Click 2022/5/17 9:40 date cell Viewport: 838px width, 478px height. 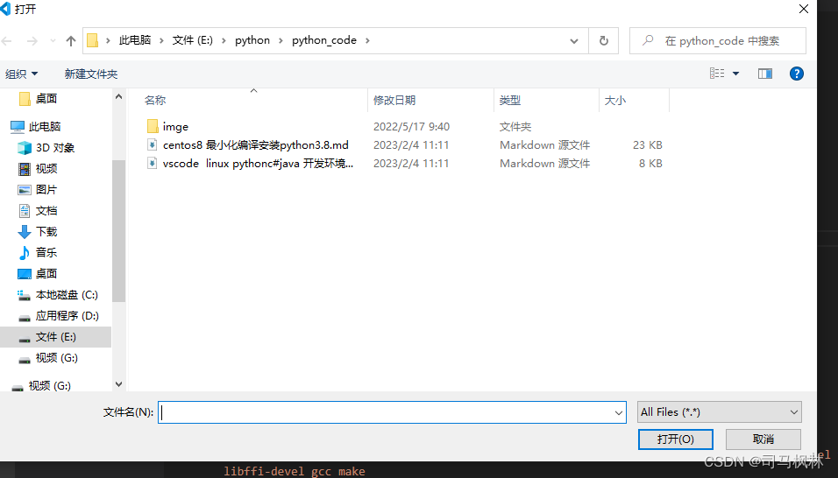(411, 126)
